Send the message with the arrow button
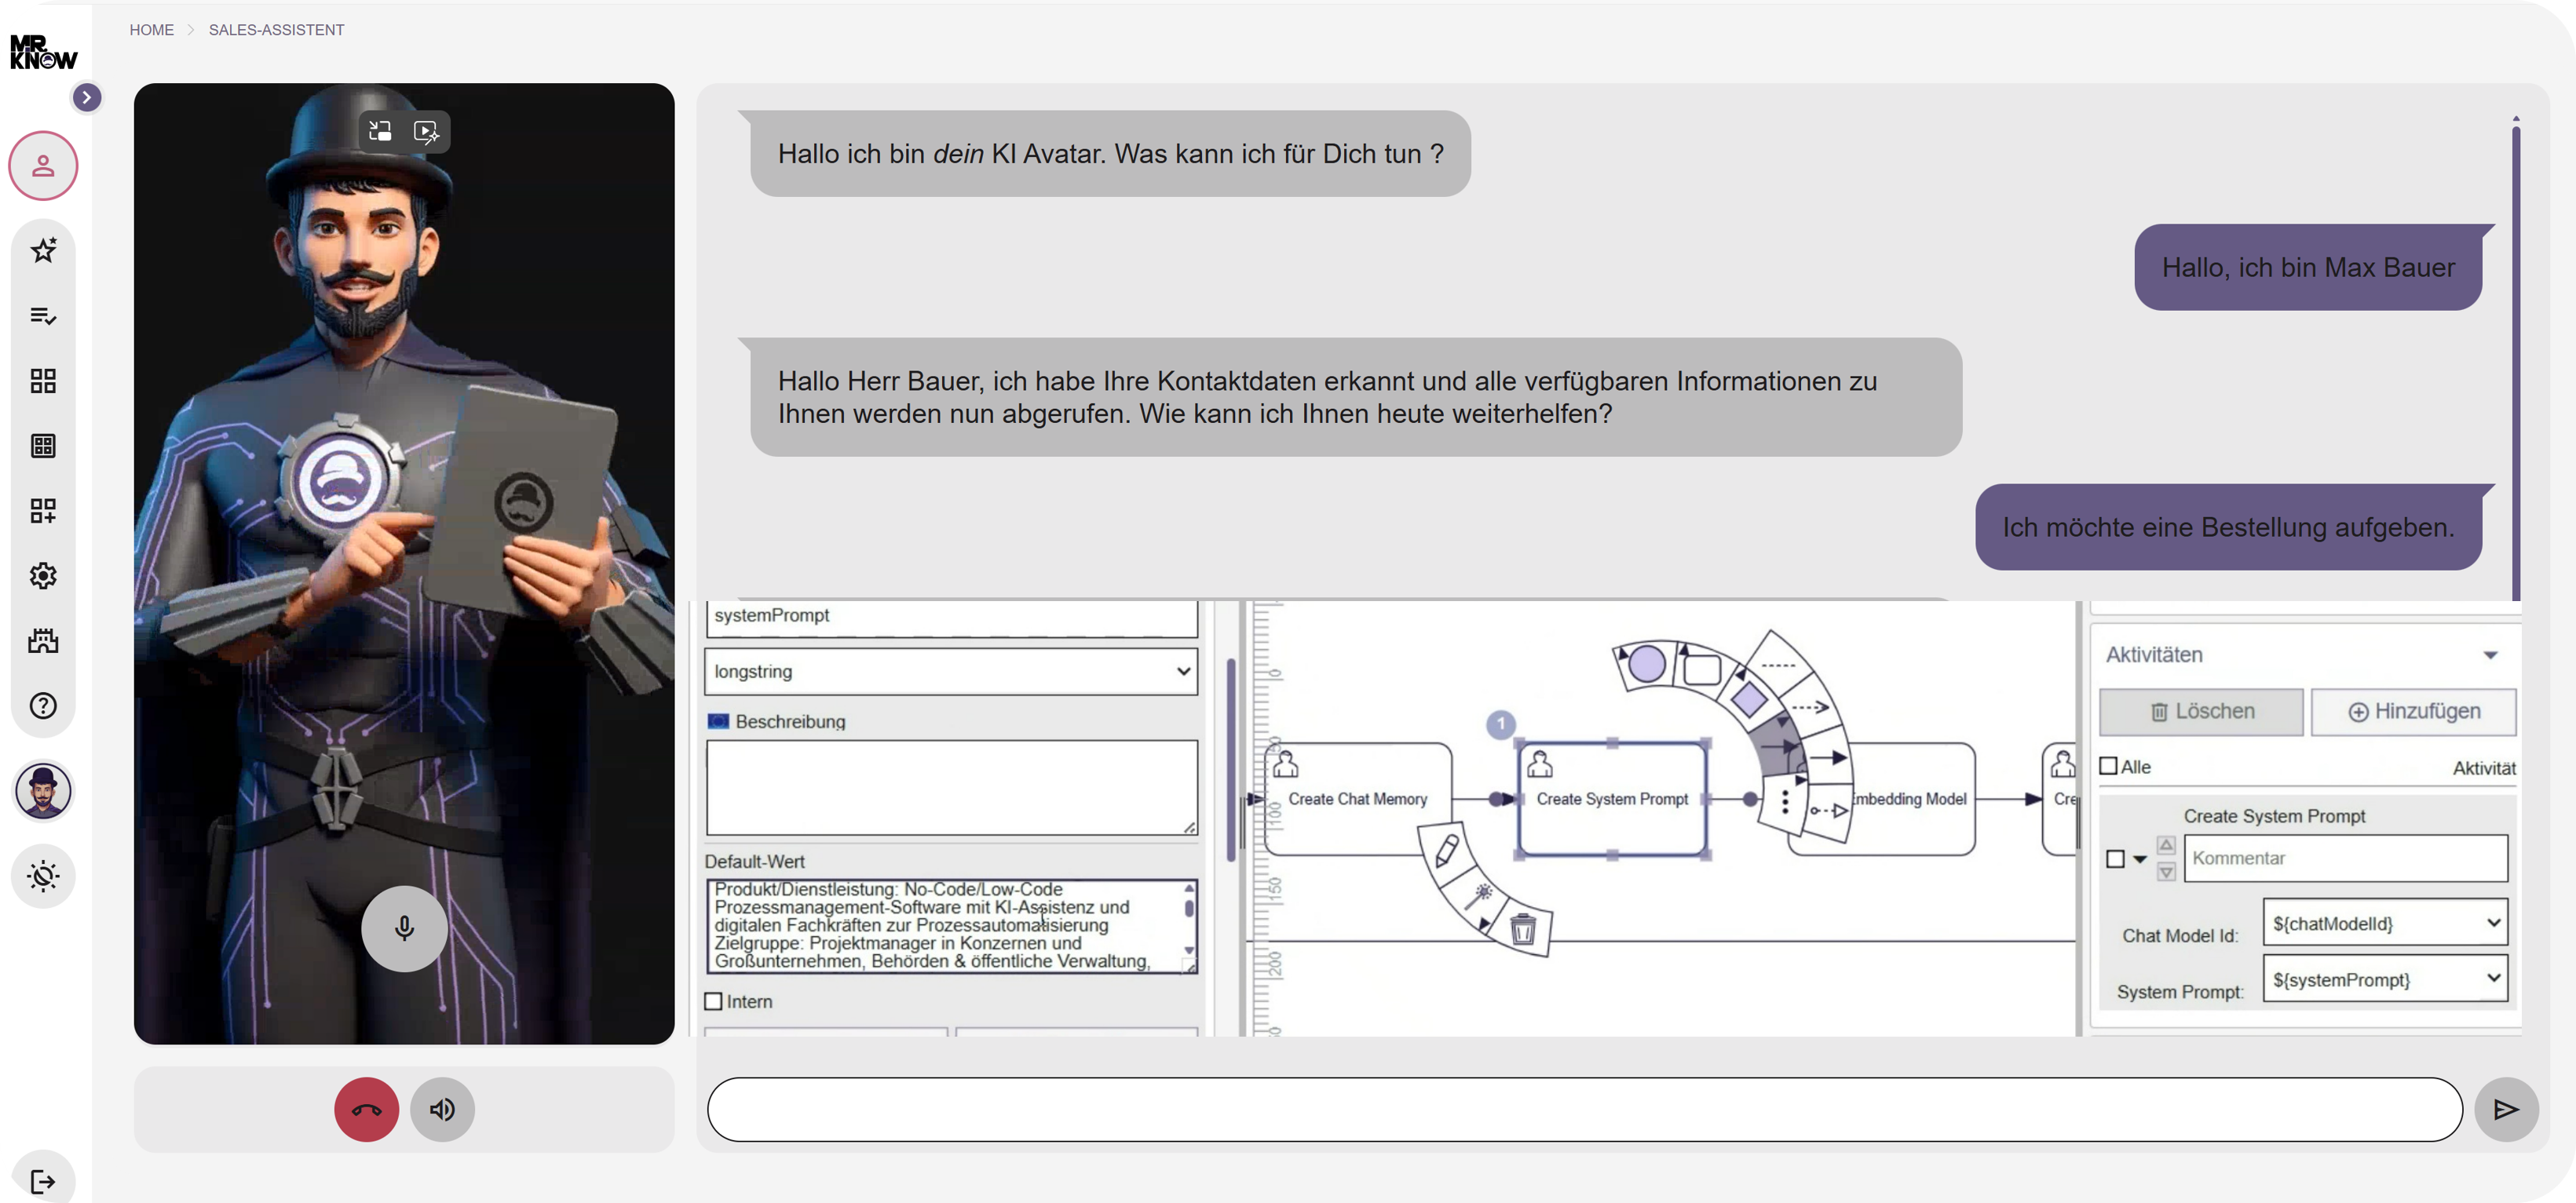Image resolution: width=2576 pixels, height=1203 pixels. pos(2506,1109)
